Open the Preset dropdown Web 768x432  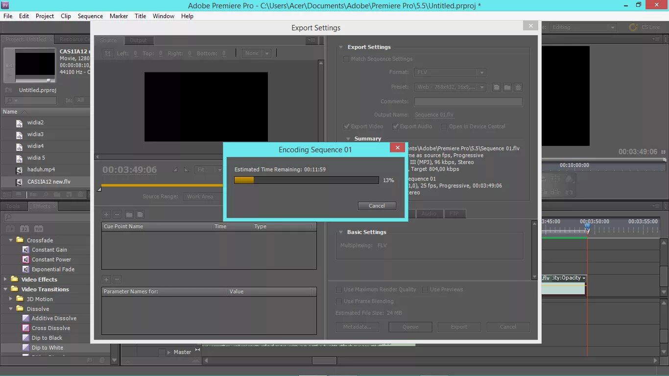pos(450,87)
